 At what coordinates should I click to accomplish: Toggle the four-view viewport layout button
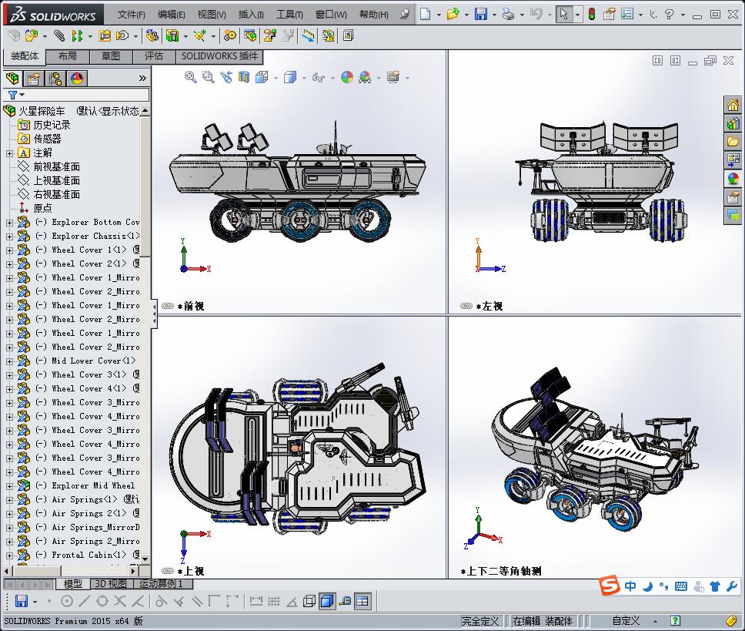point(362,601)
